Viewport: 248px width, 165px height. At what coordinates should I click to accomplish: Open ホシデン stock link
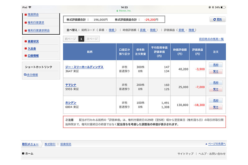tap(71, 103)
